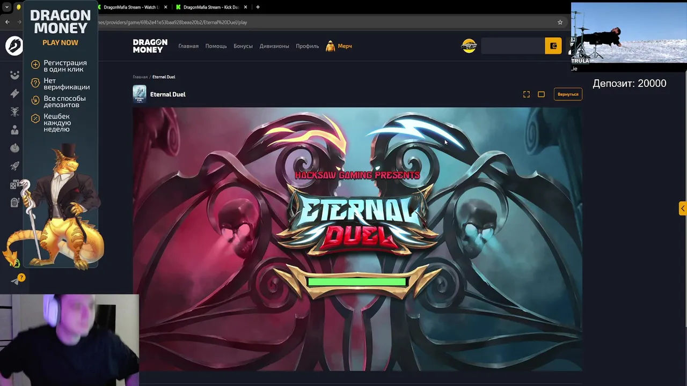Click the balance field beside wallet
The height and width of the screenshot is (386, 687).
(x=513, y=46)
